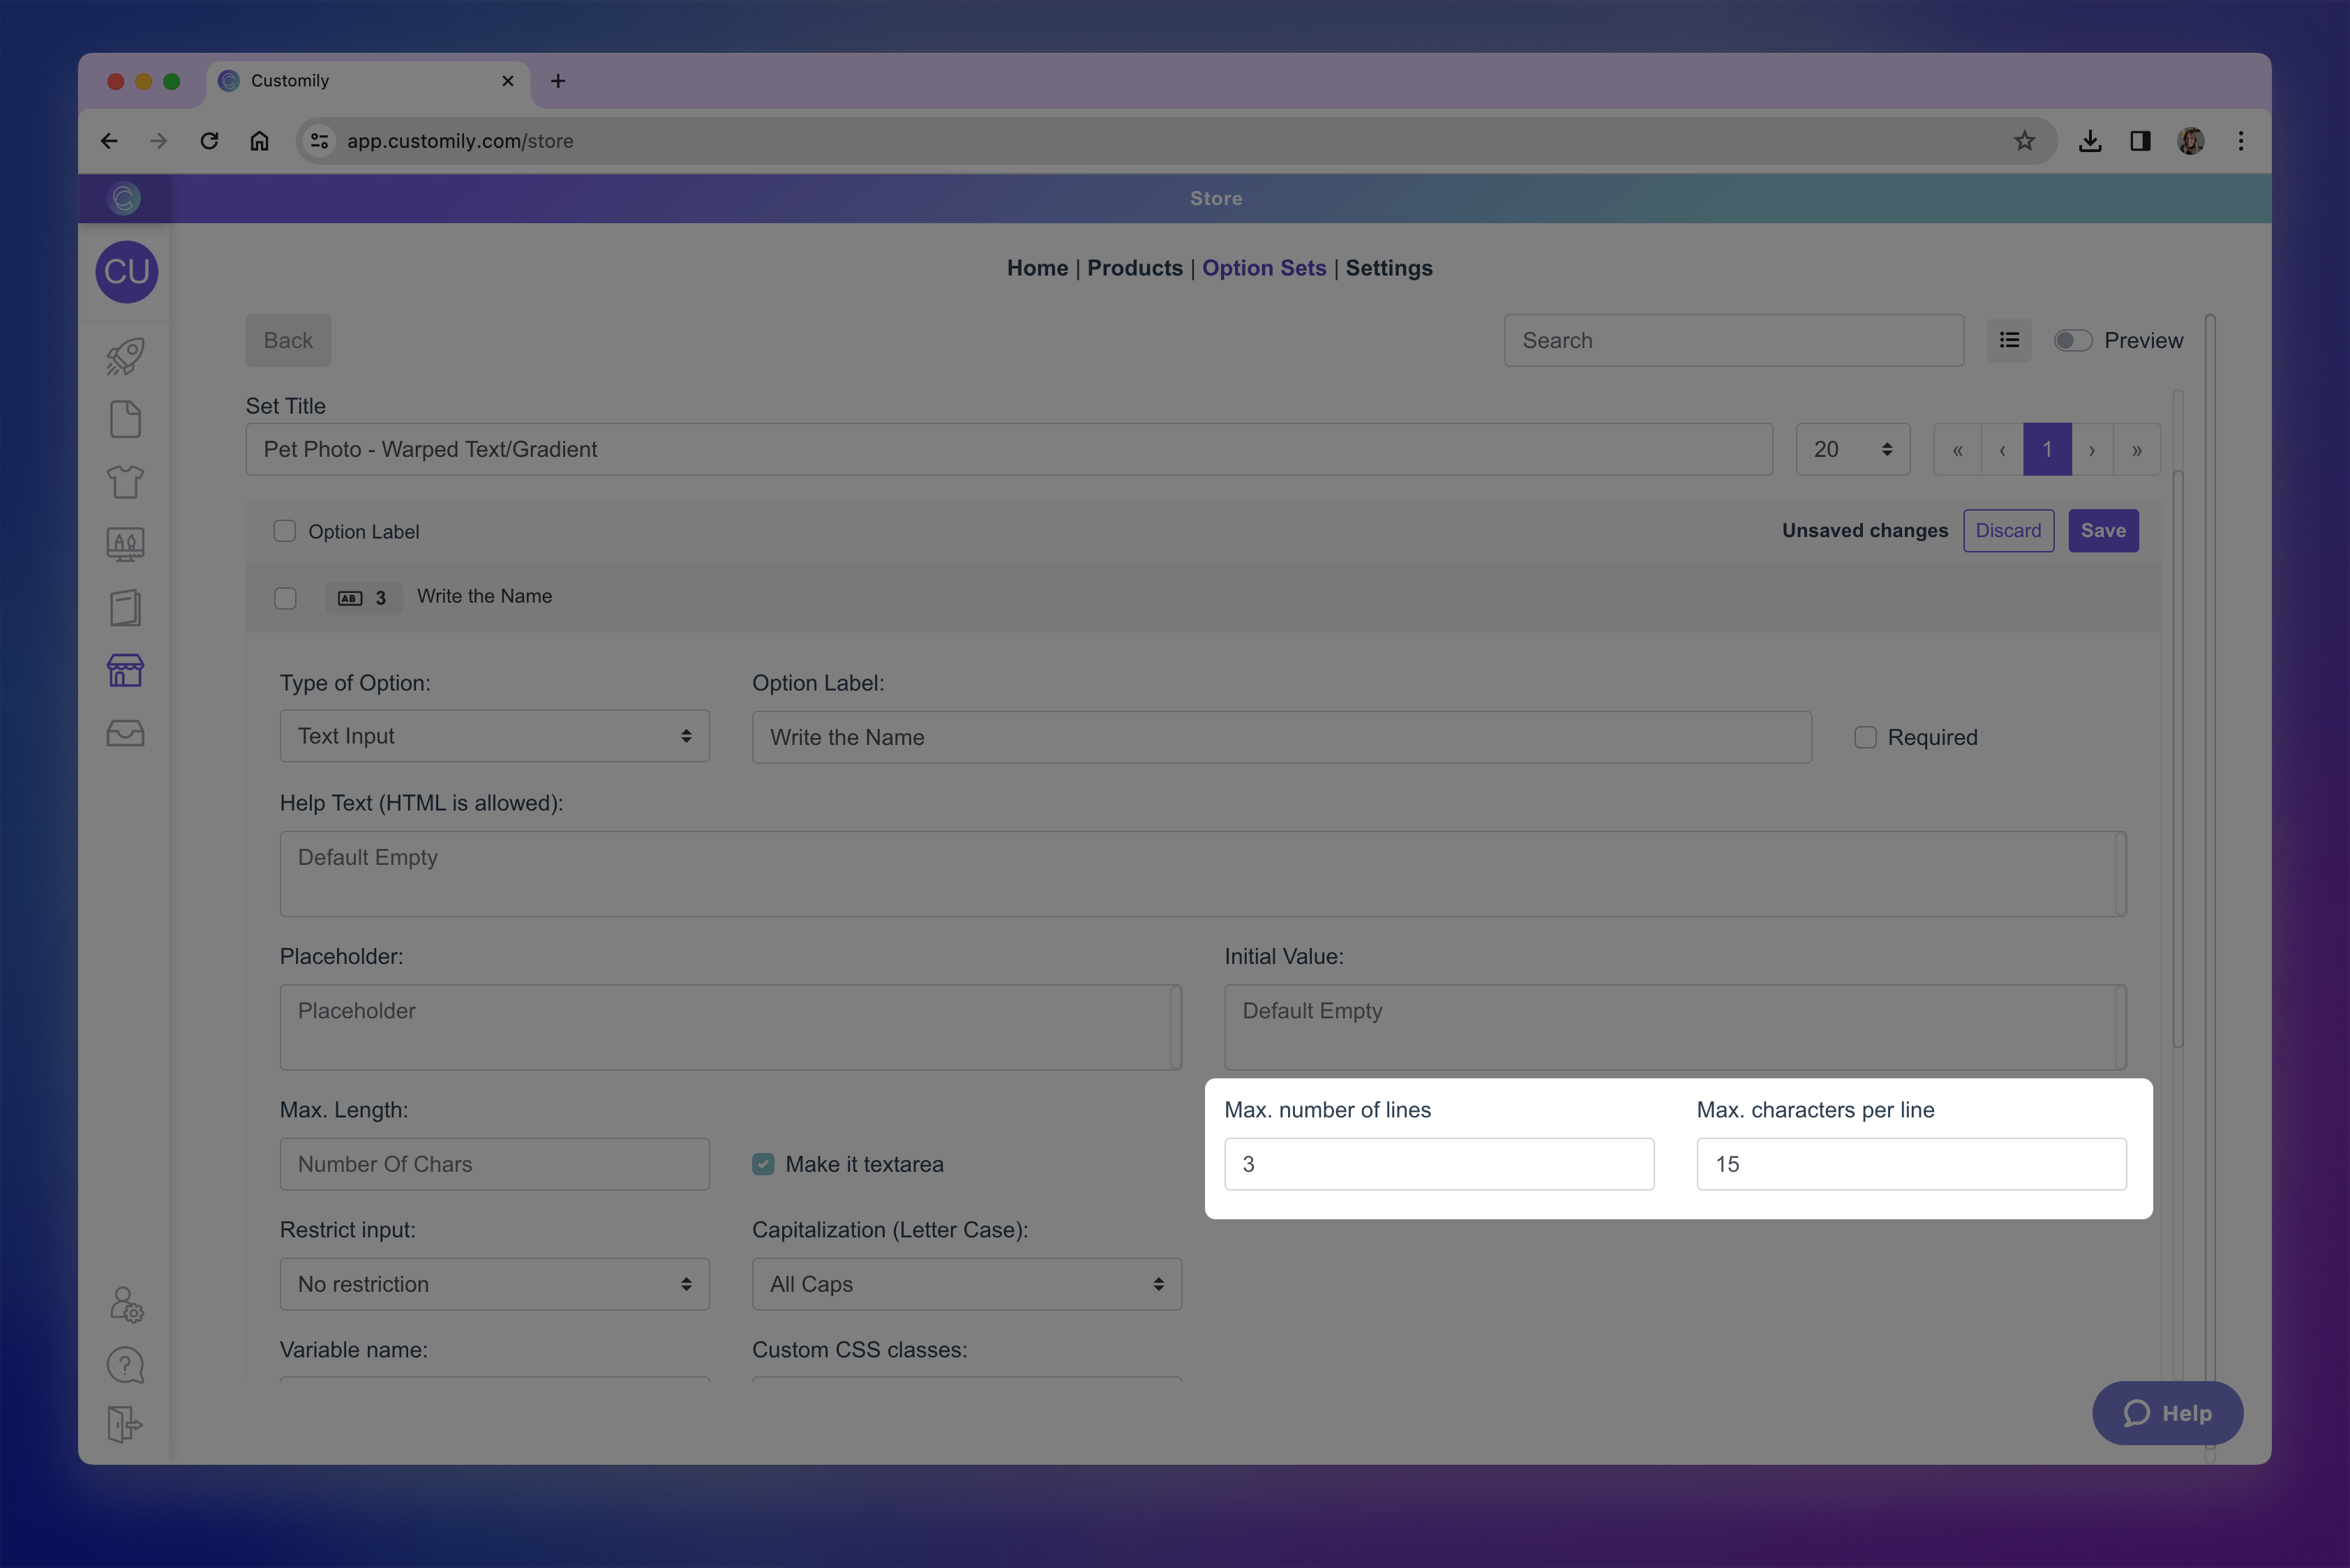The height and width of the screenshot is (1568, 2350).
Task: Open the Capitalization All Caps dropdown
Action: 966,1284
